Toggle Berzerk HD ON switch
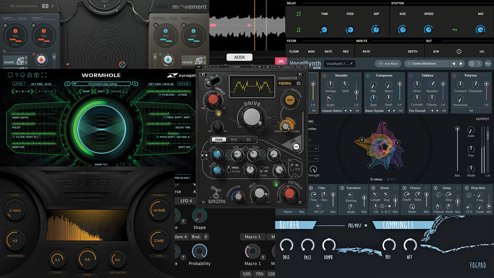The width and height of the screenshot is (494, 278). [296, 147]
